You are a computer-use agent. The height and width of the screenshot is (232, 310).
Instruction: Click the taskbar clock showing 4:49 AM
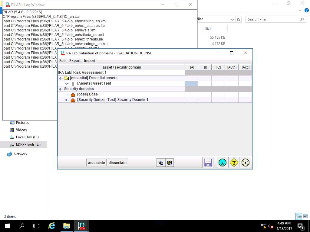click(284, 226)
